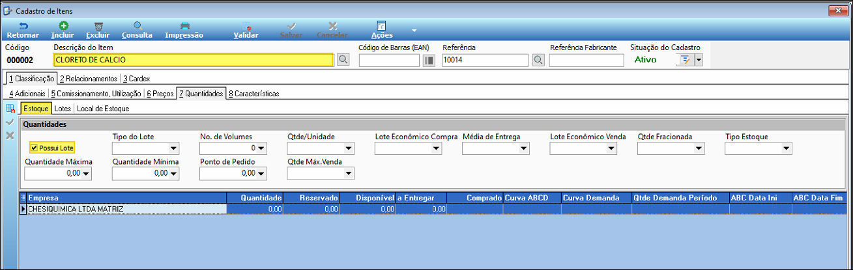Open Consulta magnifier in toolbar
This screenshot has width=853, height=270.
[137, 26]
